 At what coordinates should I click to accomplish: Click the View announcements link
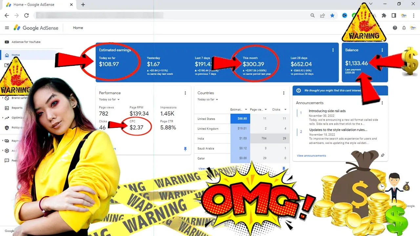coord(311,155)
